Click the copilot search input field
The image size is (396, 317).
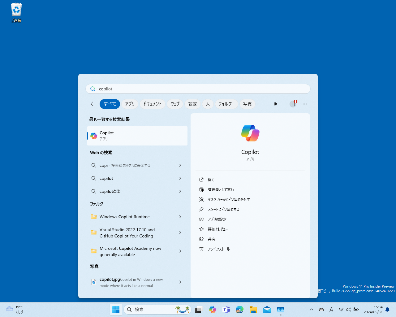pos(198,89)
